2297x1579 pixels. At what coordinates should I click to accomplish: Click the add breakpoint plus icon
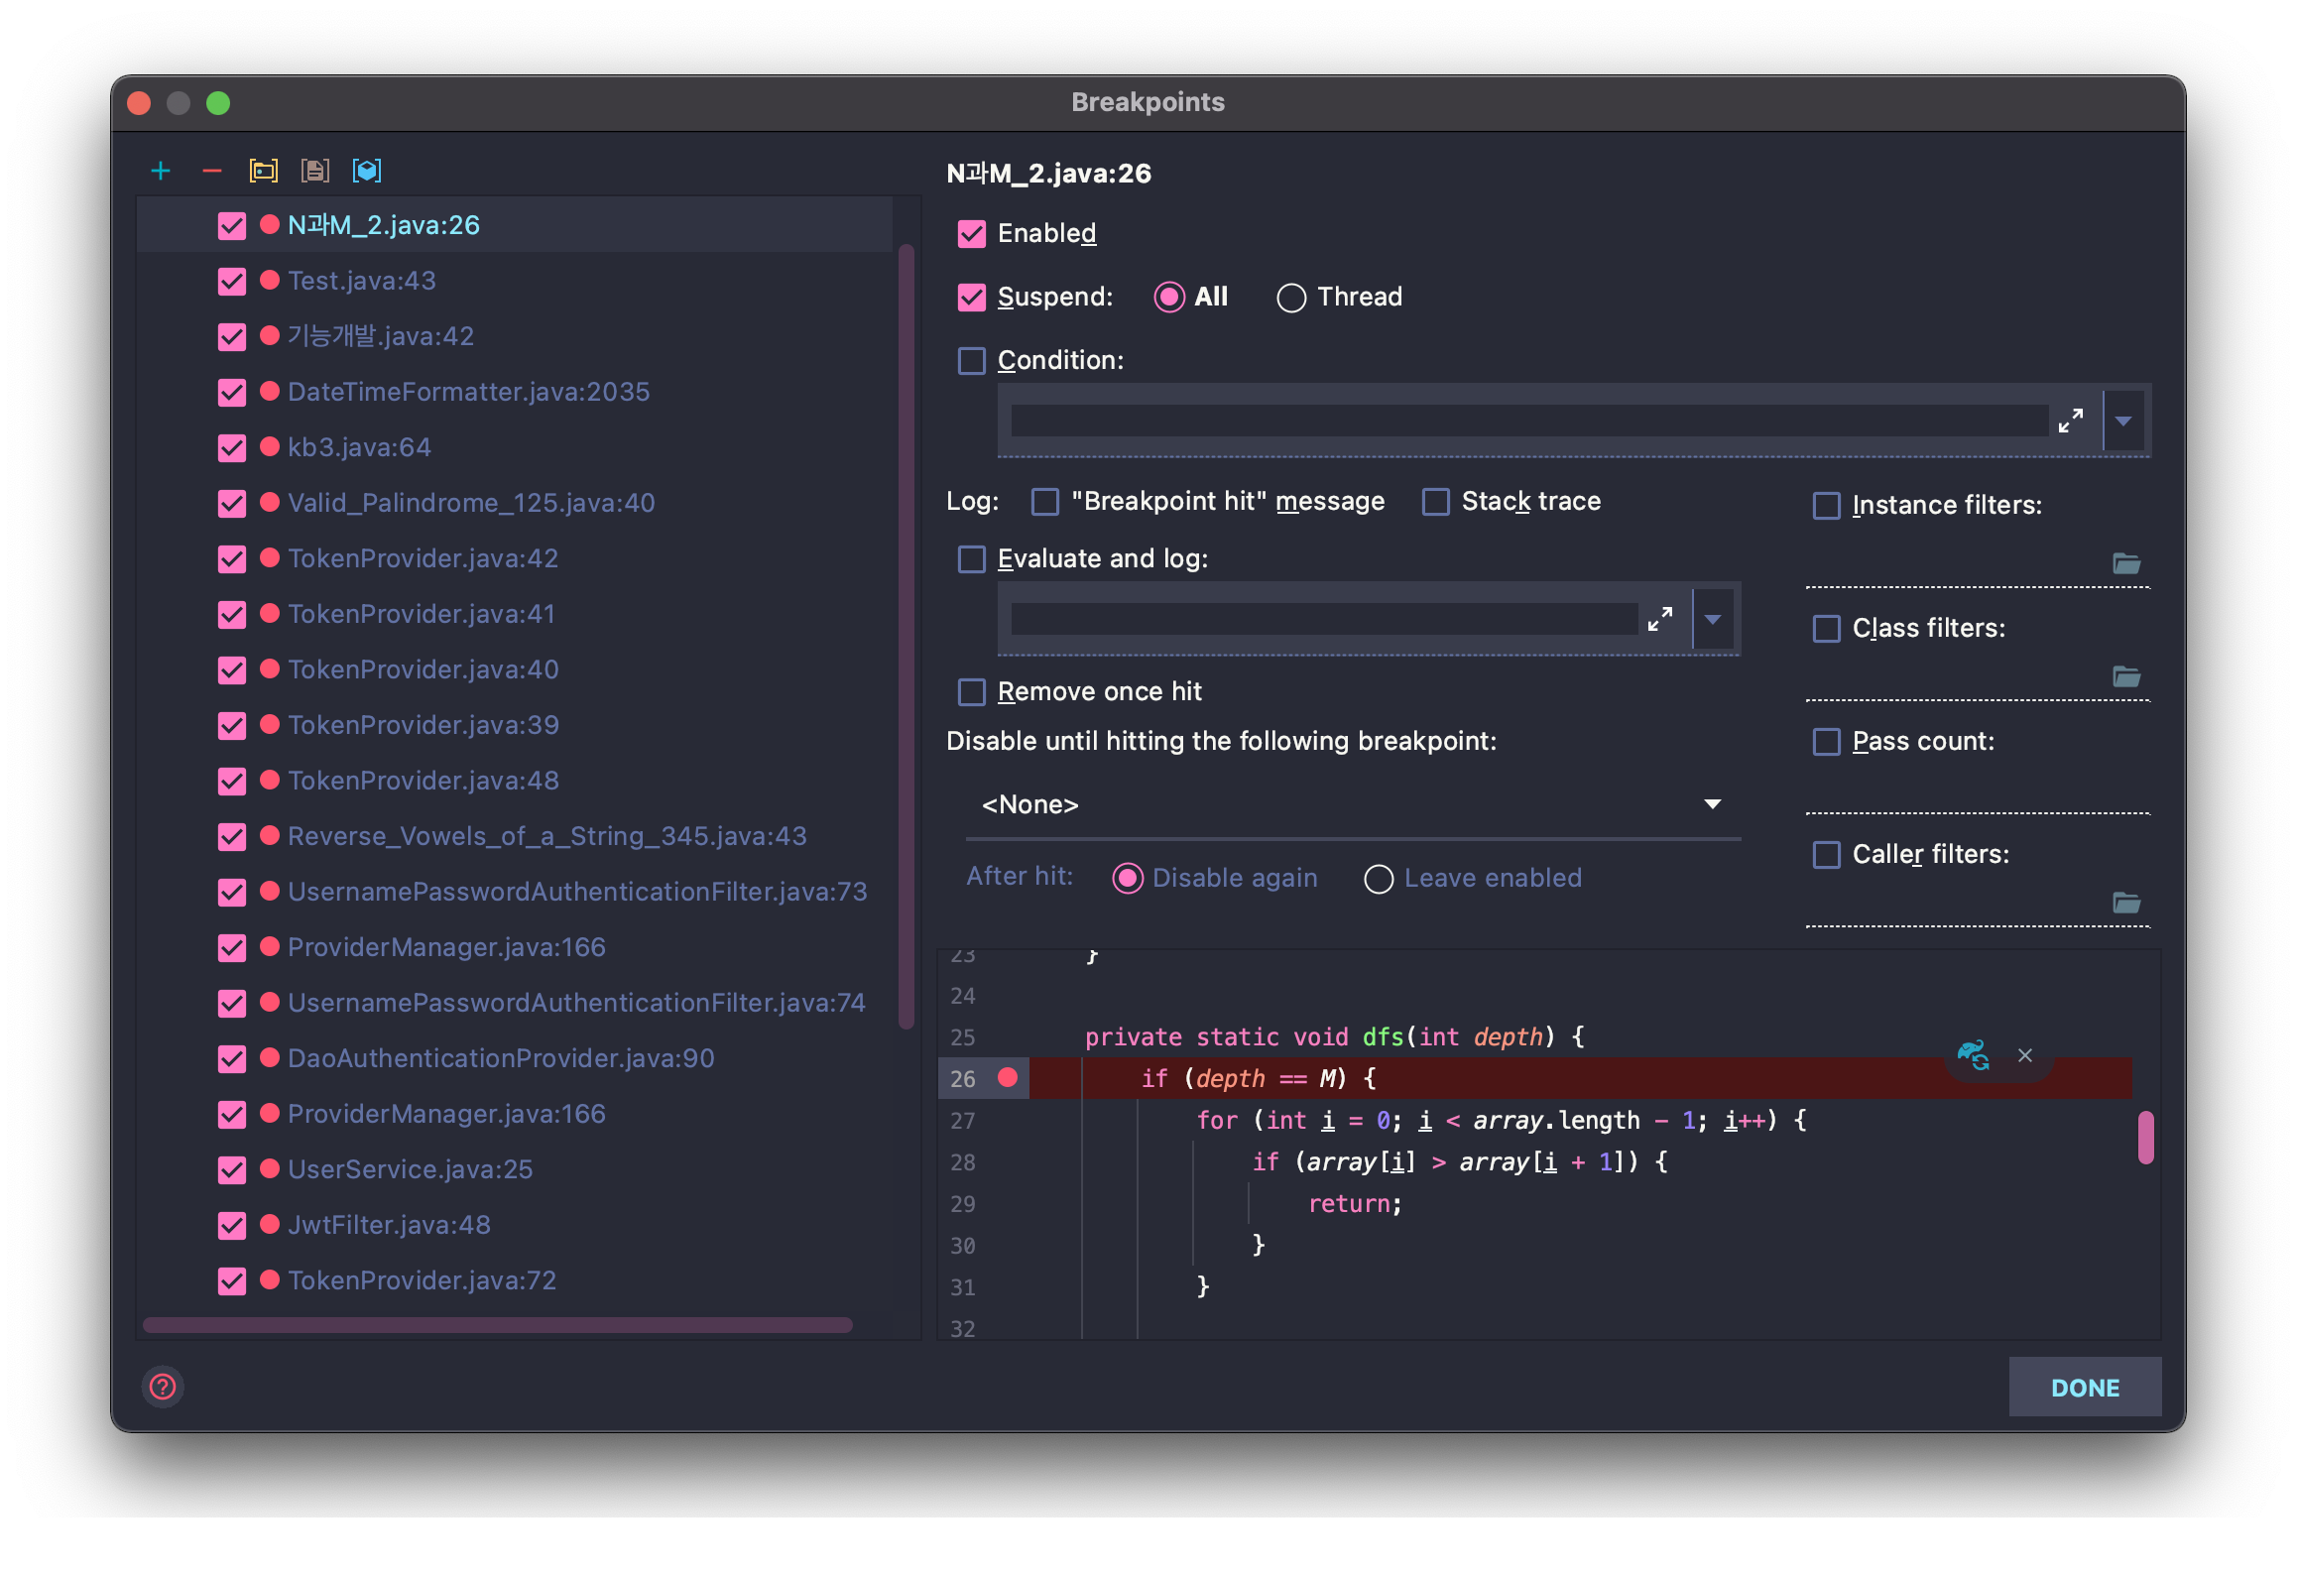(161, 171)
